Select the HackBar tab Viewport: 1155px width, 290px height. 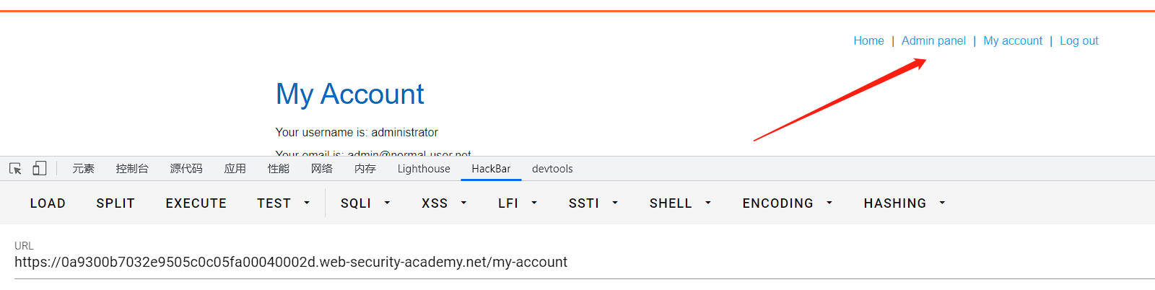[491, 169]
